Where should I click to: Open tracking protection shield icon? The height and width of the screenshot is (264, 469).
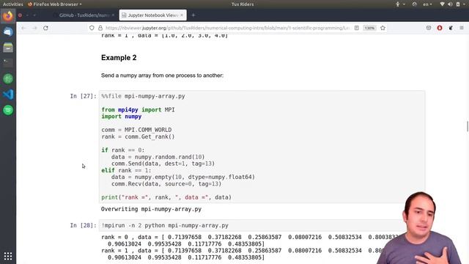pyautogui.click(x=92, y=28)
